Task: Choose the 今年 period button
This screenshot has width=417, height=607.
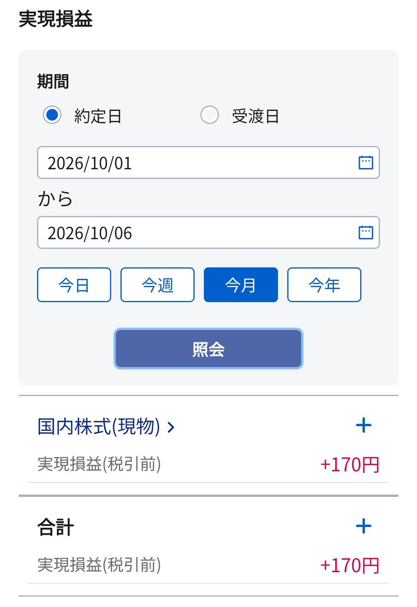Action: point(324,285)
